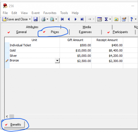Click the Print icon
Screen dimensions: 138x132
43,19
